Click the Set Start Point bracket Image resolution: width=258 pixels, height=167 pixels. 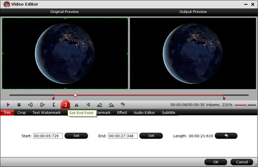54,105
